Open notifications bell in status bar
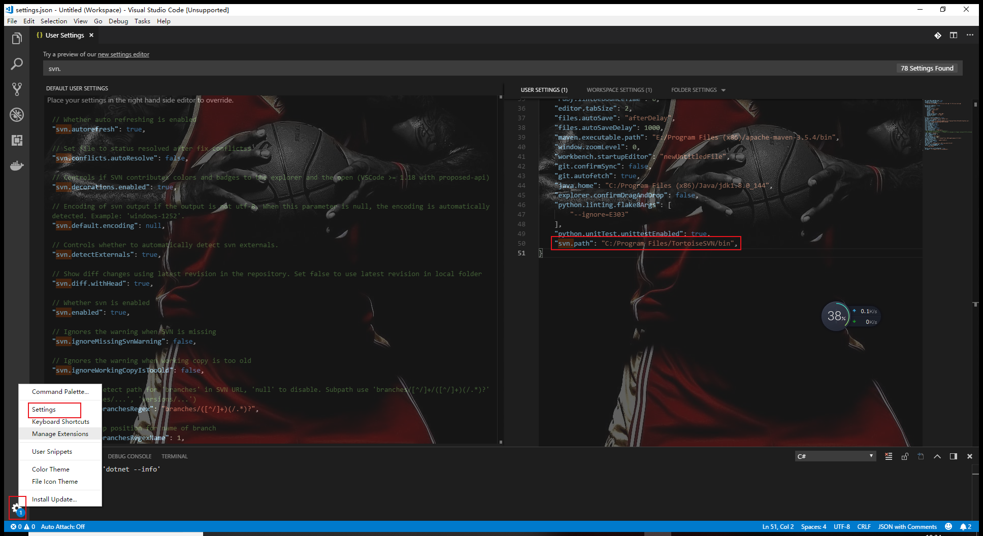The height and width of the screenshot is (536, 983). tap(966, 526)
